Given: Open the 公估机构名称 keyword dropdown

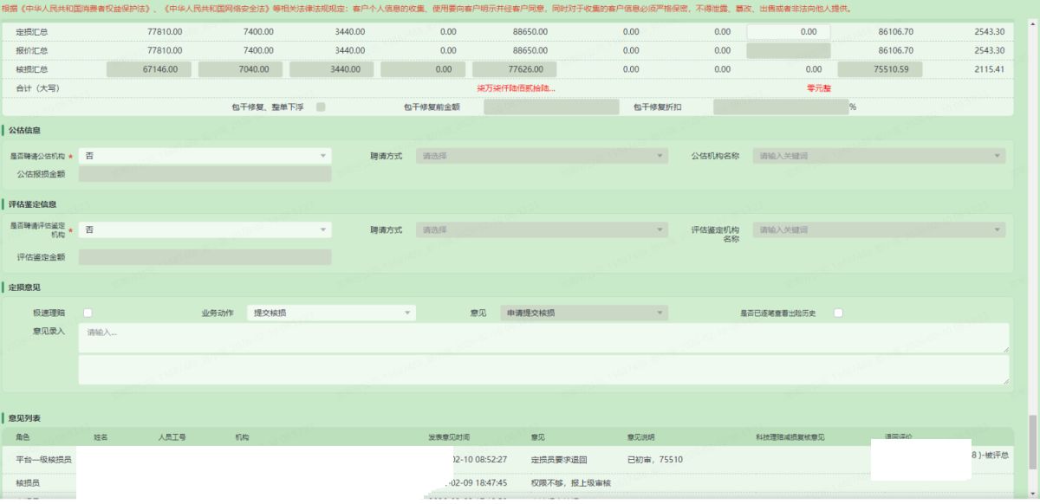Looking at the screenshot, I should [x=879, y=156].
